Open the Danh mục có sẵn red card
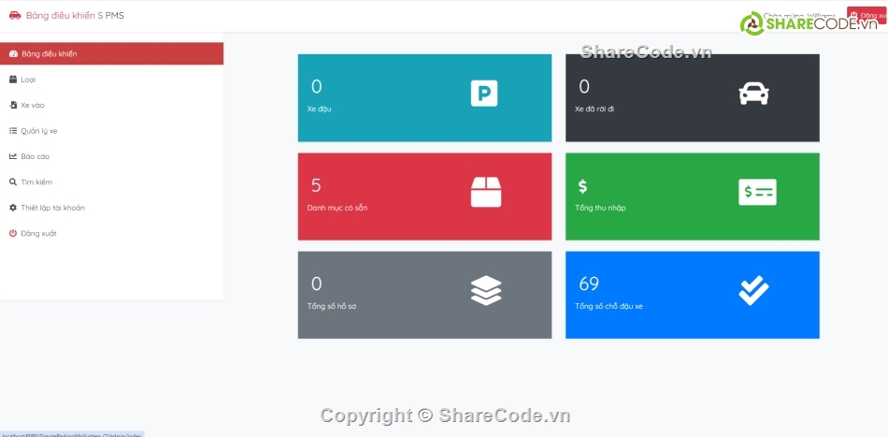888x437 pixels. tap(424, 197)
